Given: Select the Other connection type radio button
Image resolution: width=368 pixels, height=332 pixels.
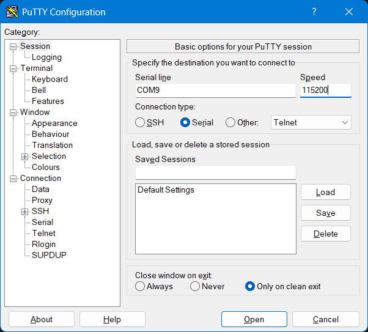Looking at the screenshot, I should point(230,122).
